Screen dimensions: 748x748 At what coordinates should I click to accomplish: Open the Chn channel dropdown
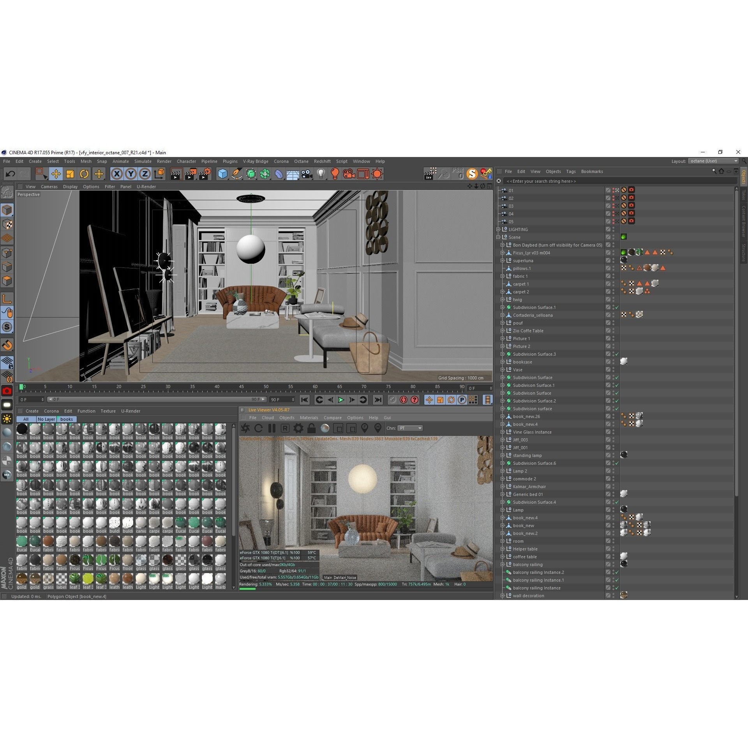410,428
